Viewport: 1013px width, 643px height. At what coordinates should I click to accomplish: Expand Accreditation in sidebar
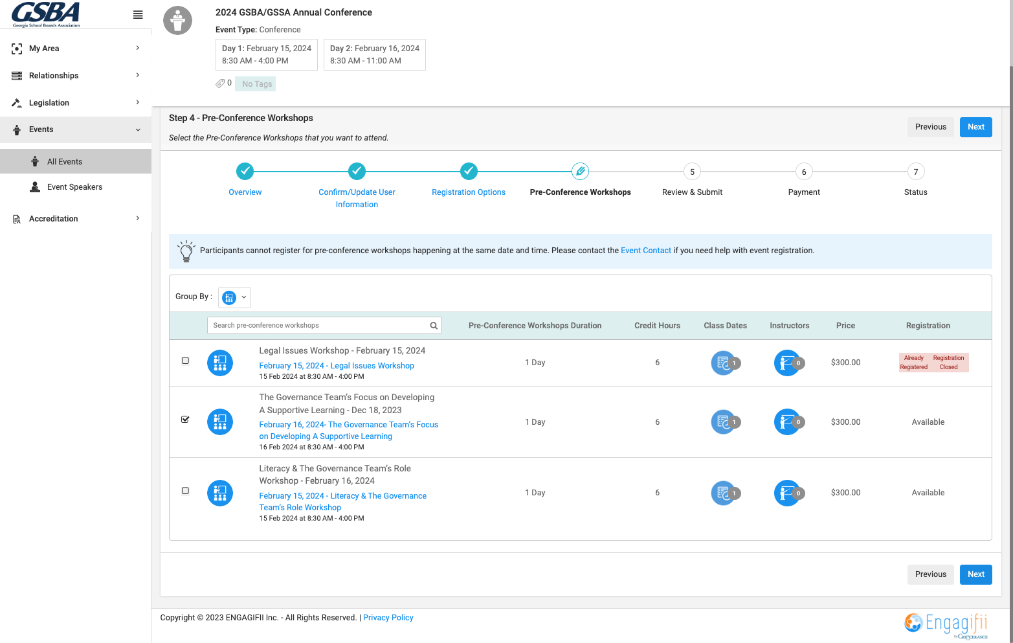click(76, 219)
